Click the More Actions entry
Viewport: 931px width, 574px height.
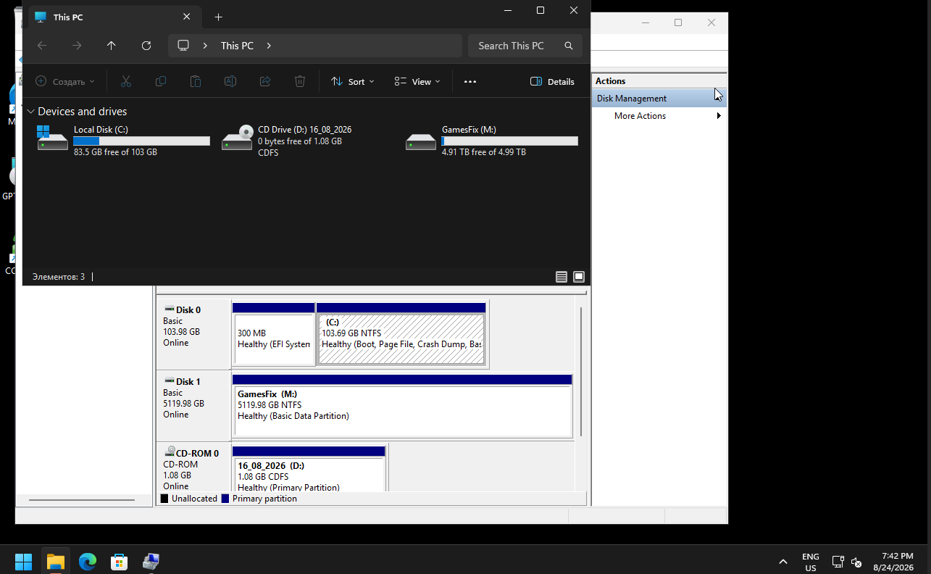pos(640,116)
